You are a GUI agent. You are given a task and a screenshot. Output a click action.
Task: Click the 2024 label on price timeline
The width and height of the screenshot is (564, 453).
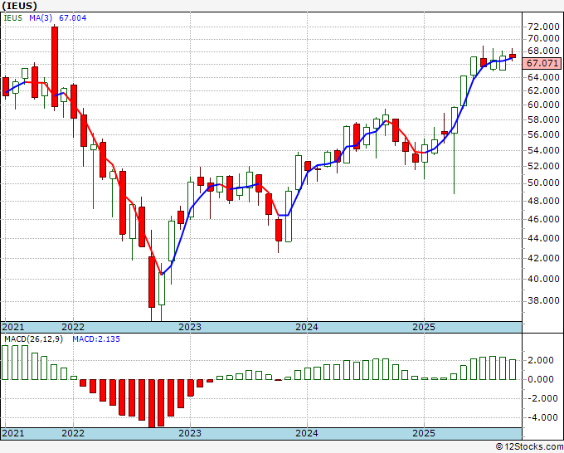[307, 327]
